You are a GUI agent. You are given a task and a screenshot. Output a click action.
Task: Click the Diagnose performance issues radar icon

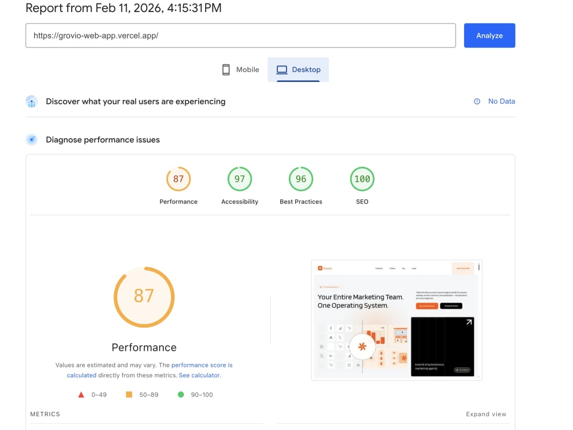coord(32,140)
